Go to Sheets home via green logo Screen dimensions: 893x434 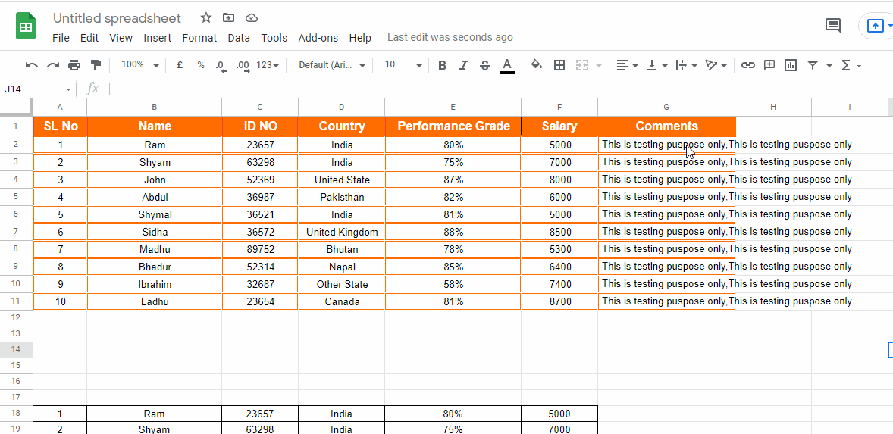point(26,27)
